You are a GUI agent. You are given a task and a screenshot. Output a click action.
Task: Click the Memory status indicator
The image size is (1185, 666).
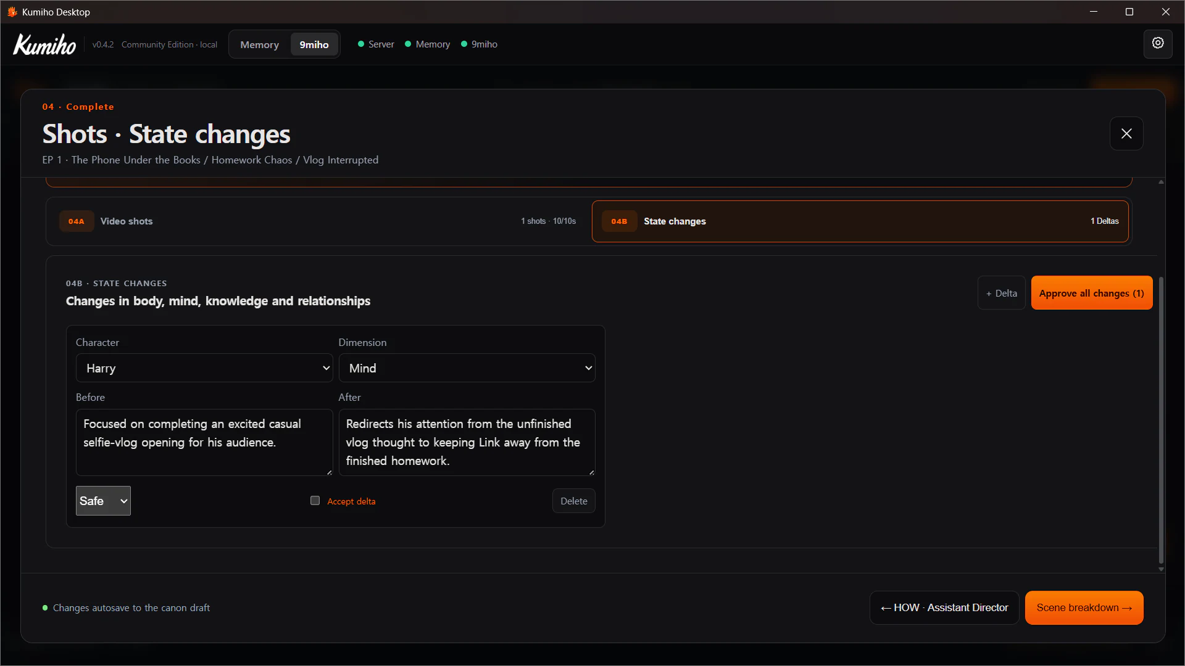(x=427, y=44)
